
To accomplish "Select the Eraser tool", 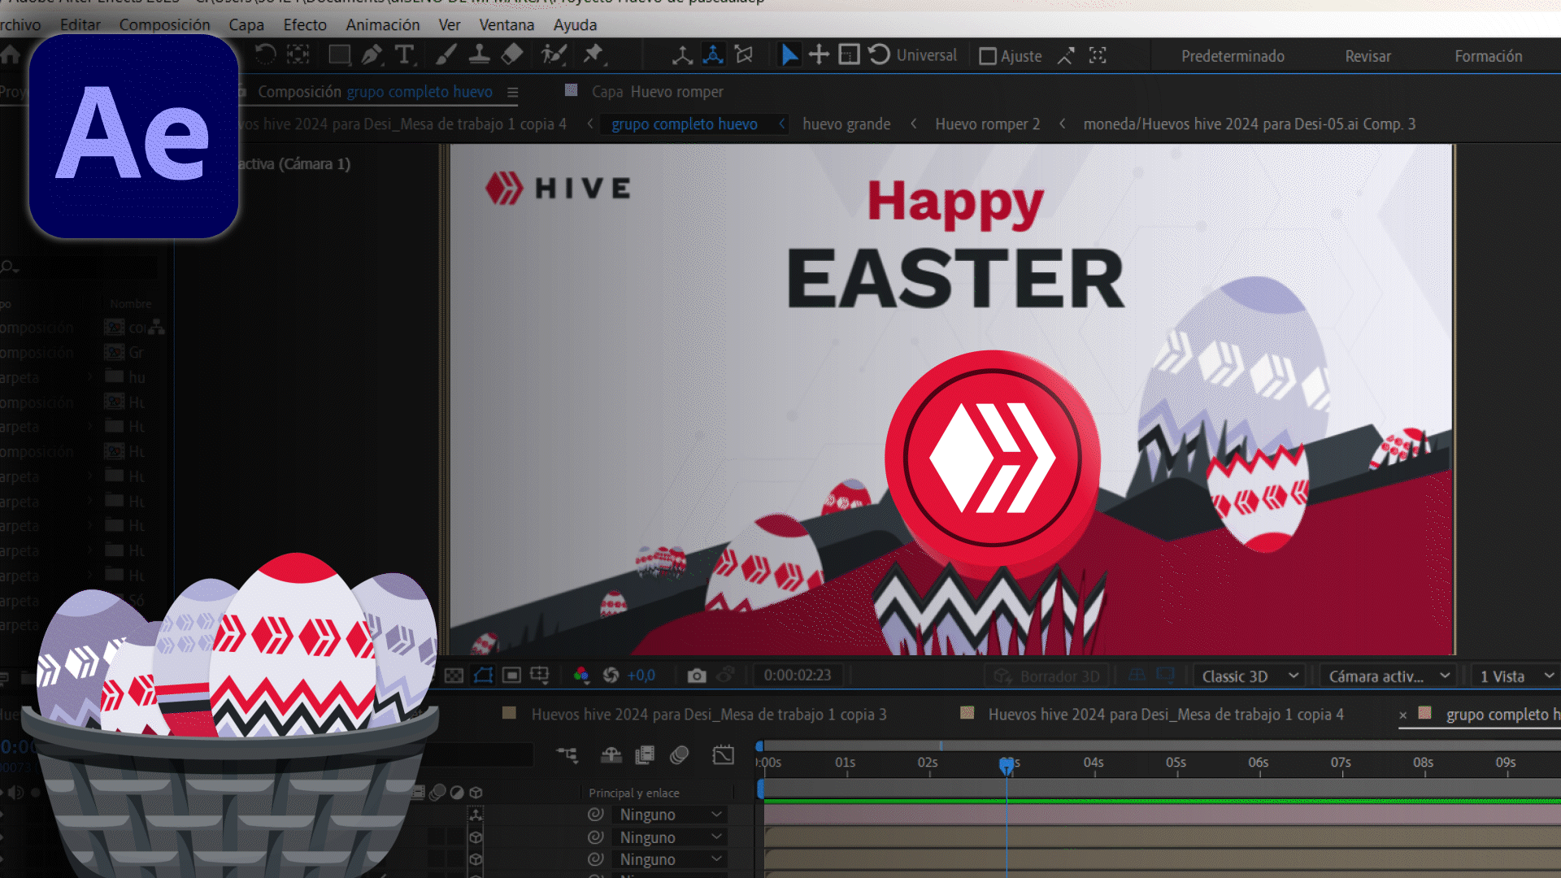I will click(512, 55).
